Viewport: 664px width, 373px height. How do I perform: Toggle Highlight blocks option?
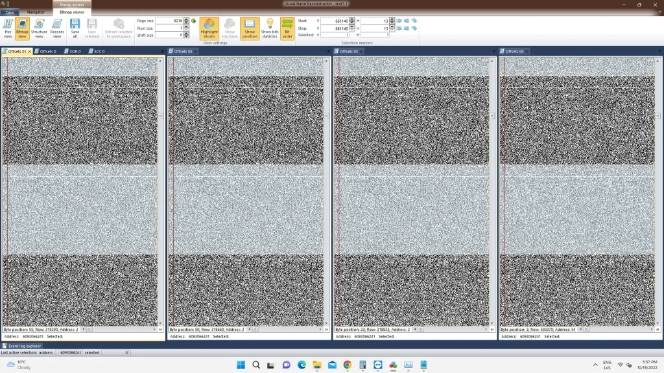(x=209, y=28)
